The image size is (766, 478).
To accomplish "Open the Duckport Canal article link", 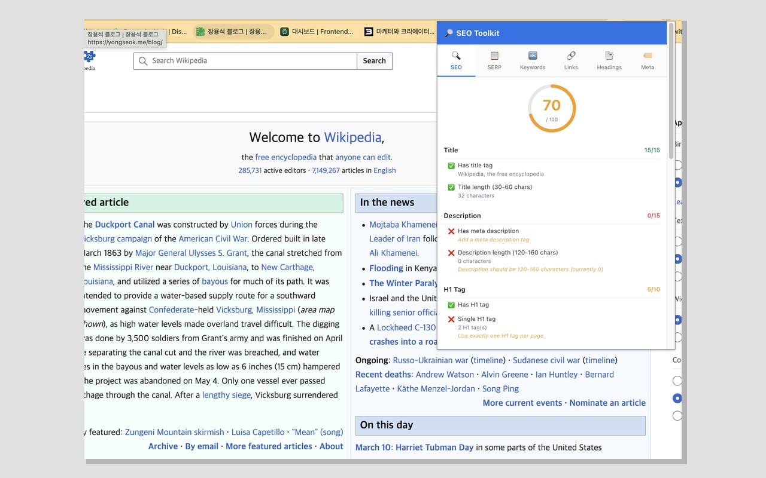I will (124, 225).
